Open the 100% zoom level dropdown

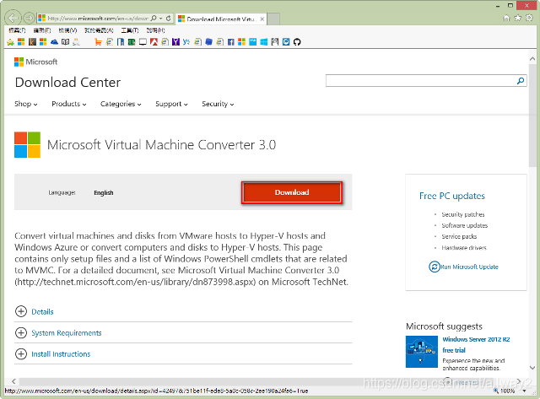click(x=525, y=391)
